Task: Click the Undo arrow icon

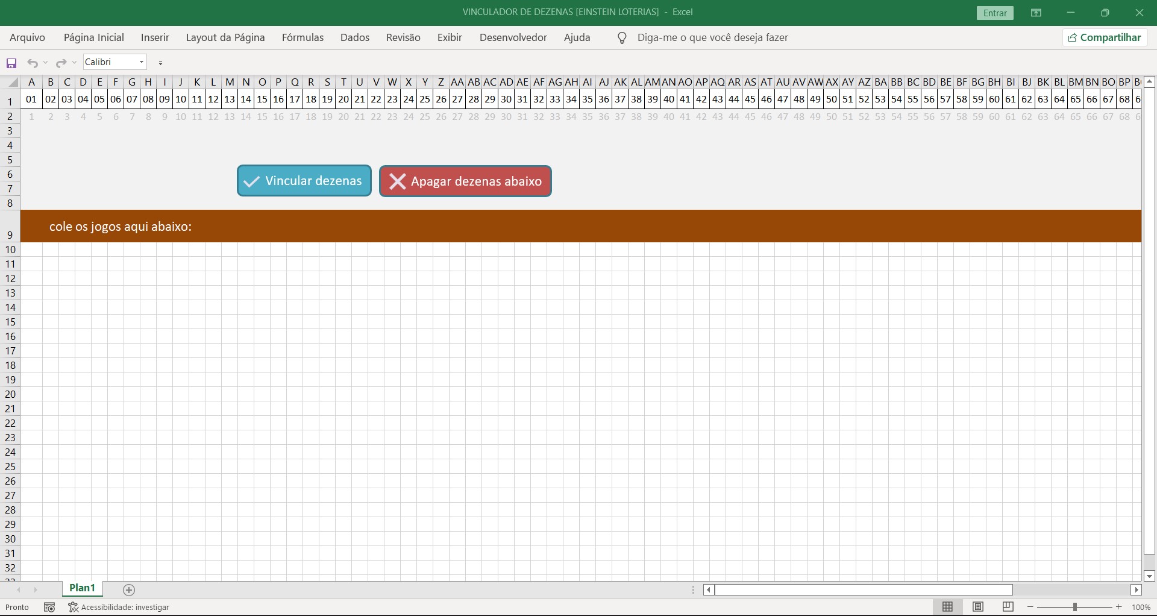Action: coord(33,63)
